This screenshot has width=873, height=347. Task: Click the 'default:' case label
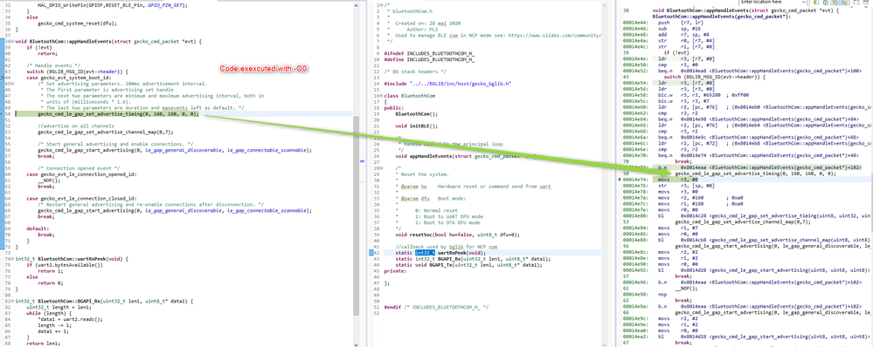38,228
